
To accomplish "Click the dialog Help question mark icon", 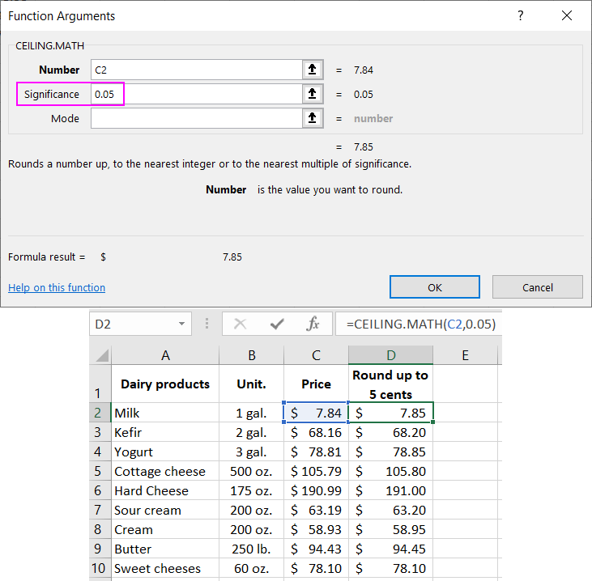I will pyautogui.click(x=521, y=16).
